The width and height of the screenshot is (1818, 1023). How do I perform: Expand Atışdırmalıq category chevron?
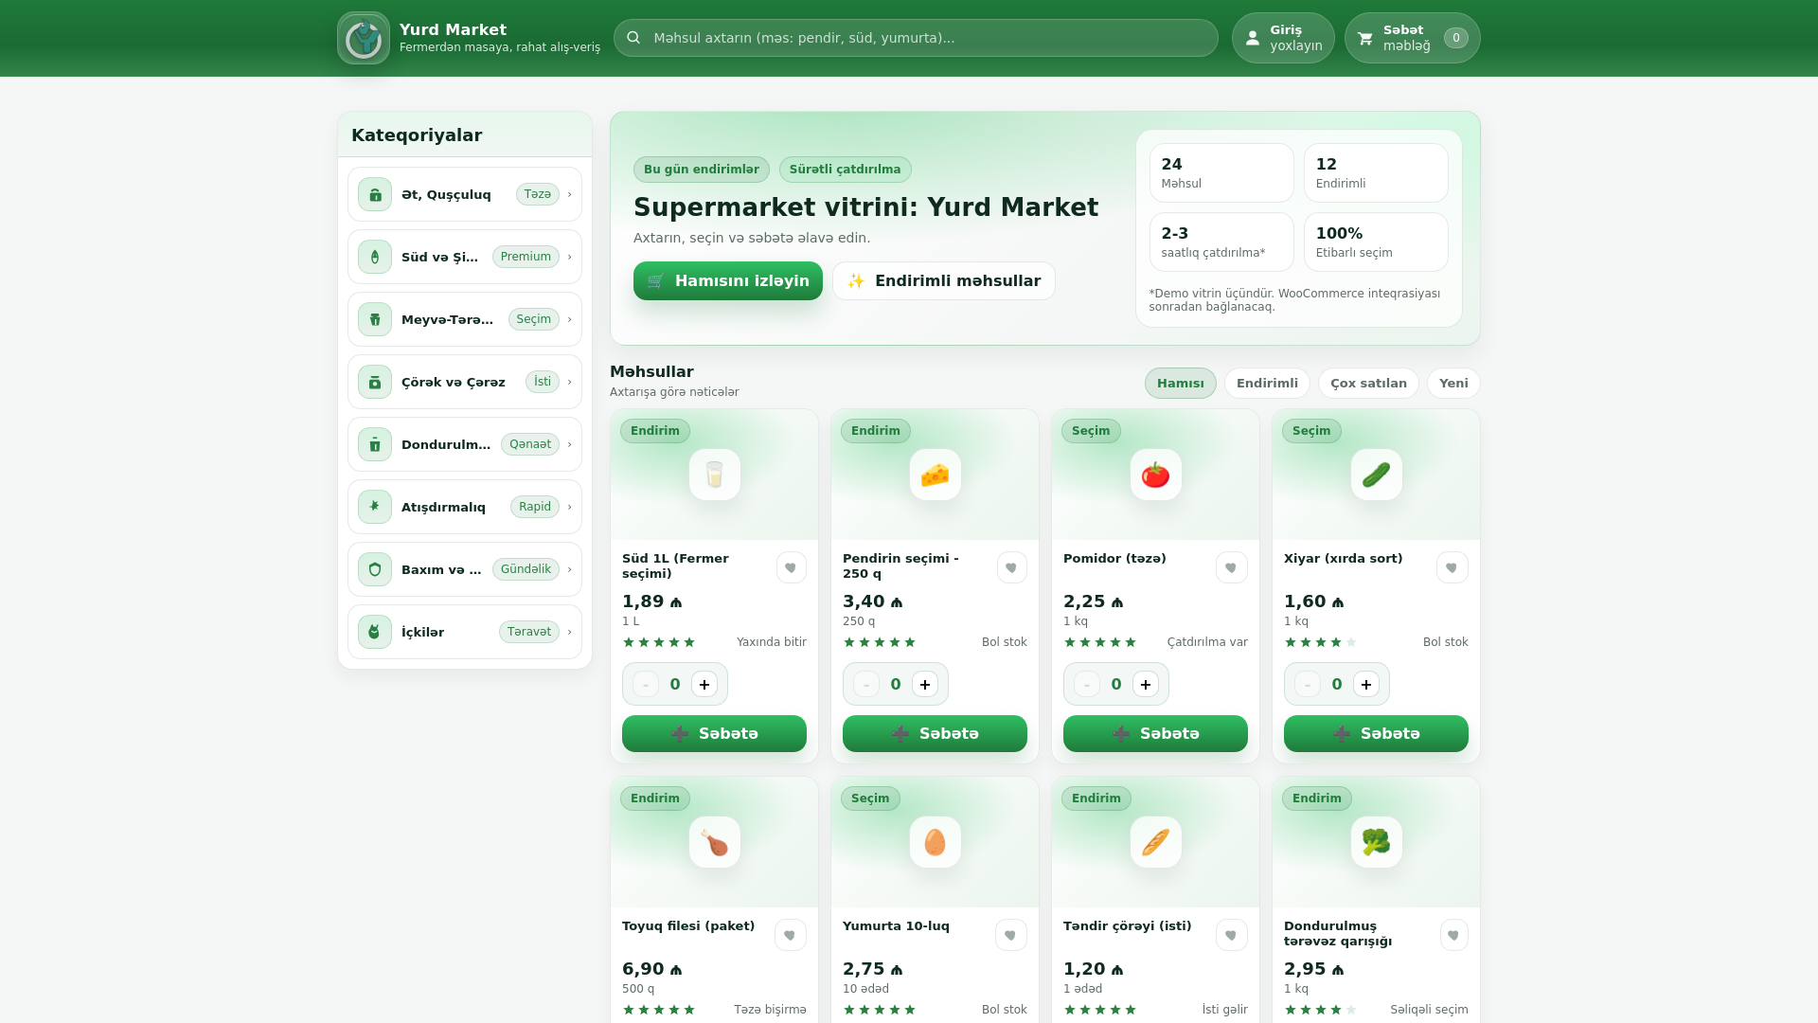(x=569, y=507)
